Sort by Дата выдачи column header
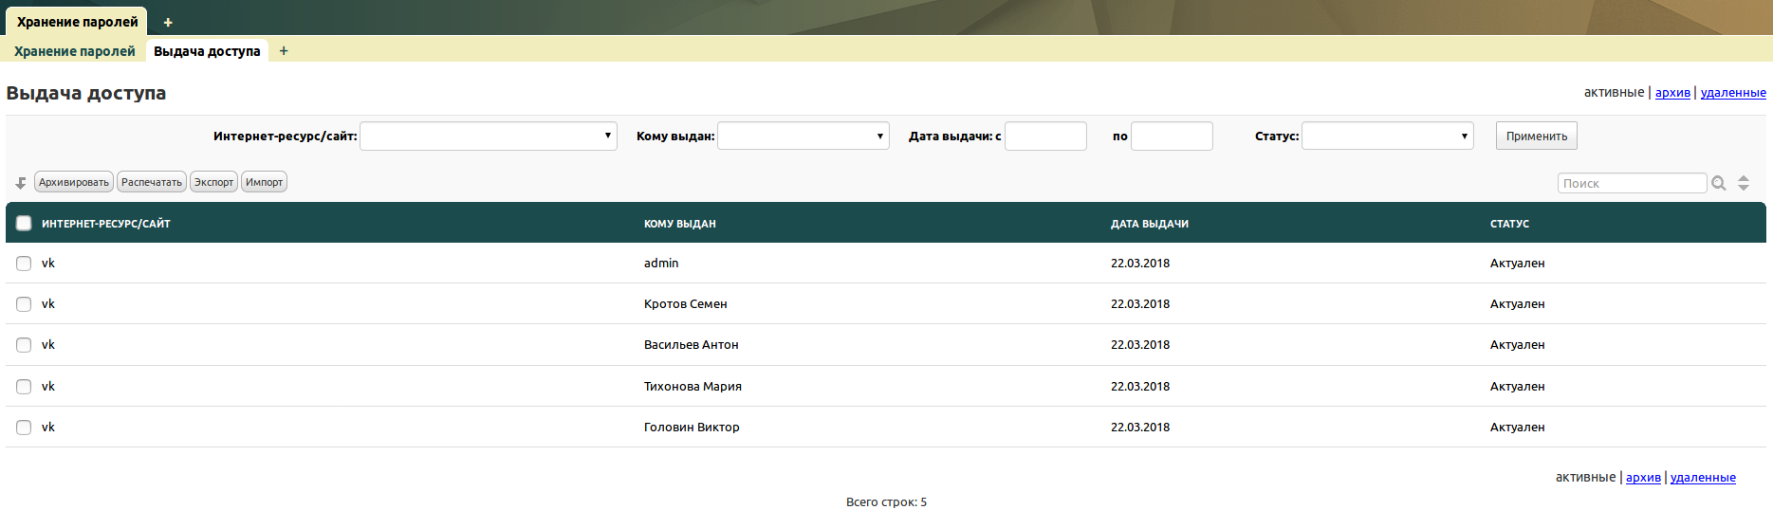This screenshot has width=1773, height=510. [x=1149, y=224]
